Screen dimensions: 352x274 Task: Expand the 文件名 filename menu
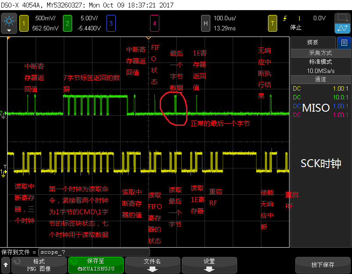pyautogui.click(x=153, y=265)
